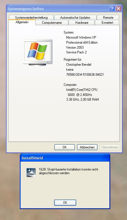Select the Allgemein tab
Screen dimensions: 127x220
click(22, 22)
